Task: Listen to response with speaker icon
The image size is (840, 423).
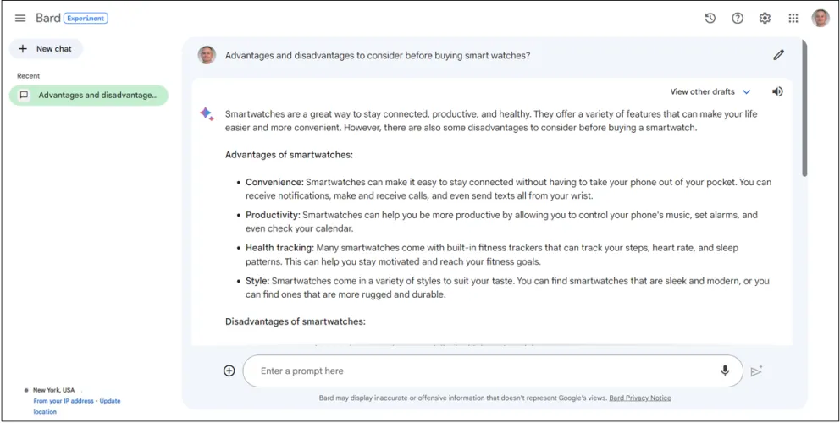Action: click(777, 91)
